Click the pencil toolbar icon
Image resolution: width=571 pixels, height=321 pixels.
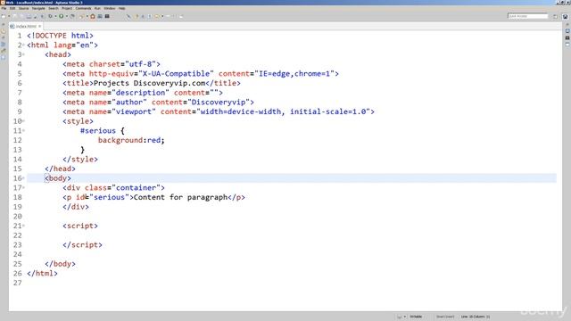(128, 16)
